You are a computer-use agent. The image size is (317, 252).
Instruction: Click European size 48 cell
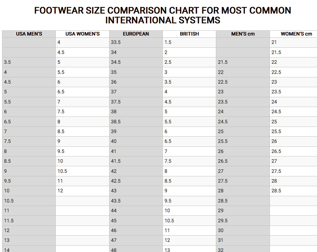(x=114, y=249)
